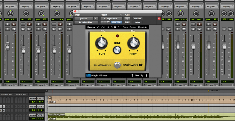Viewport: 235px width, 121px height.
Task: Toggle the SAFE automation button
Action: click(127, 22)
